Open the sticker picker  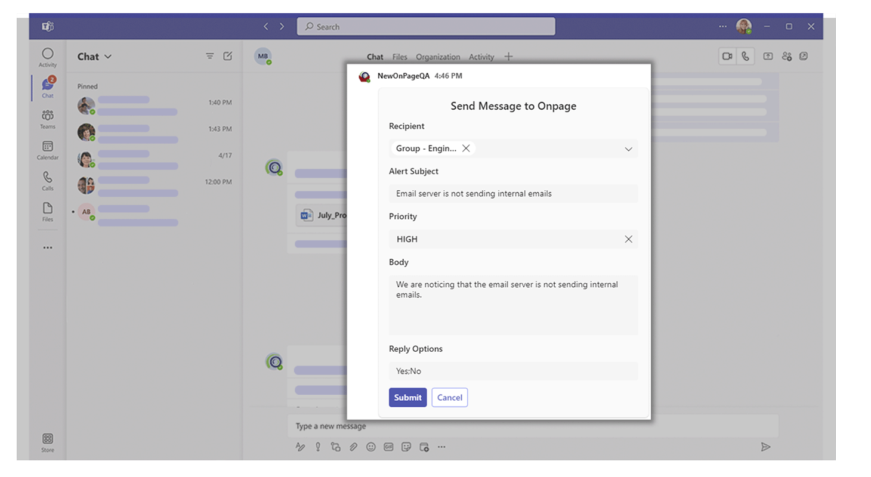[406, 447]
